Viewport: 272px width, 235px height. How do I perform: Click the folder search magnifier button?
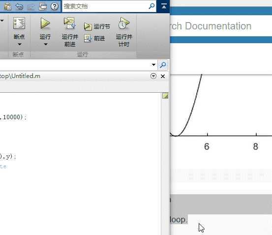[x=163, y=65]
